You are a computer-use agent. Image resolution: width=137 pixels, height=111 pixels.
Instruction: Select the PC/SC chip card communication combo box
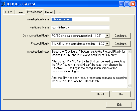coord(80,36)
